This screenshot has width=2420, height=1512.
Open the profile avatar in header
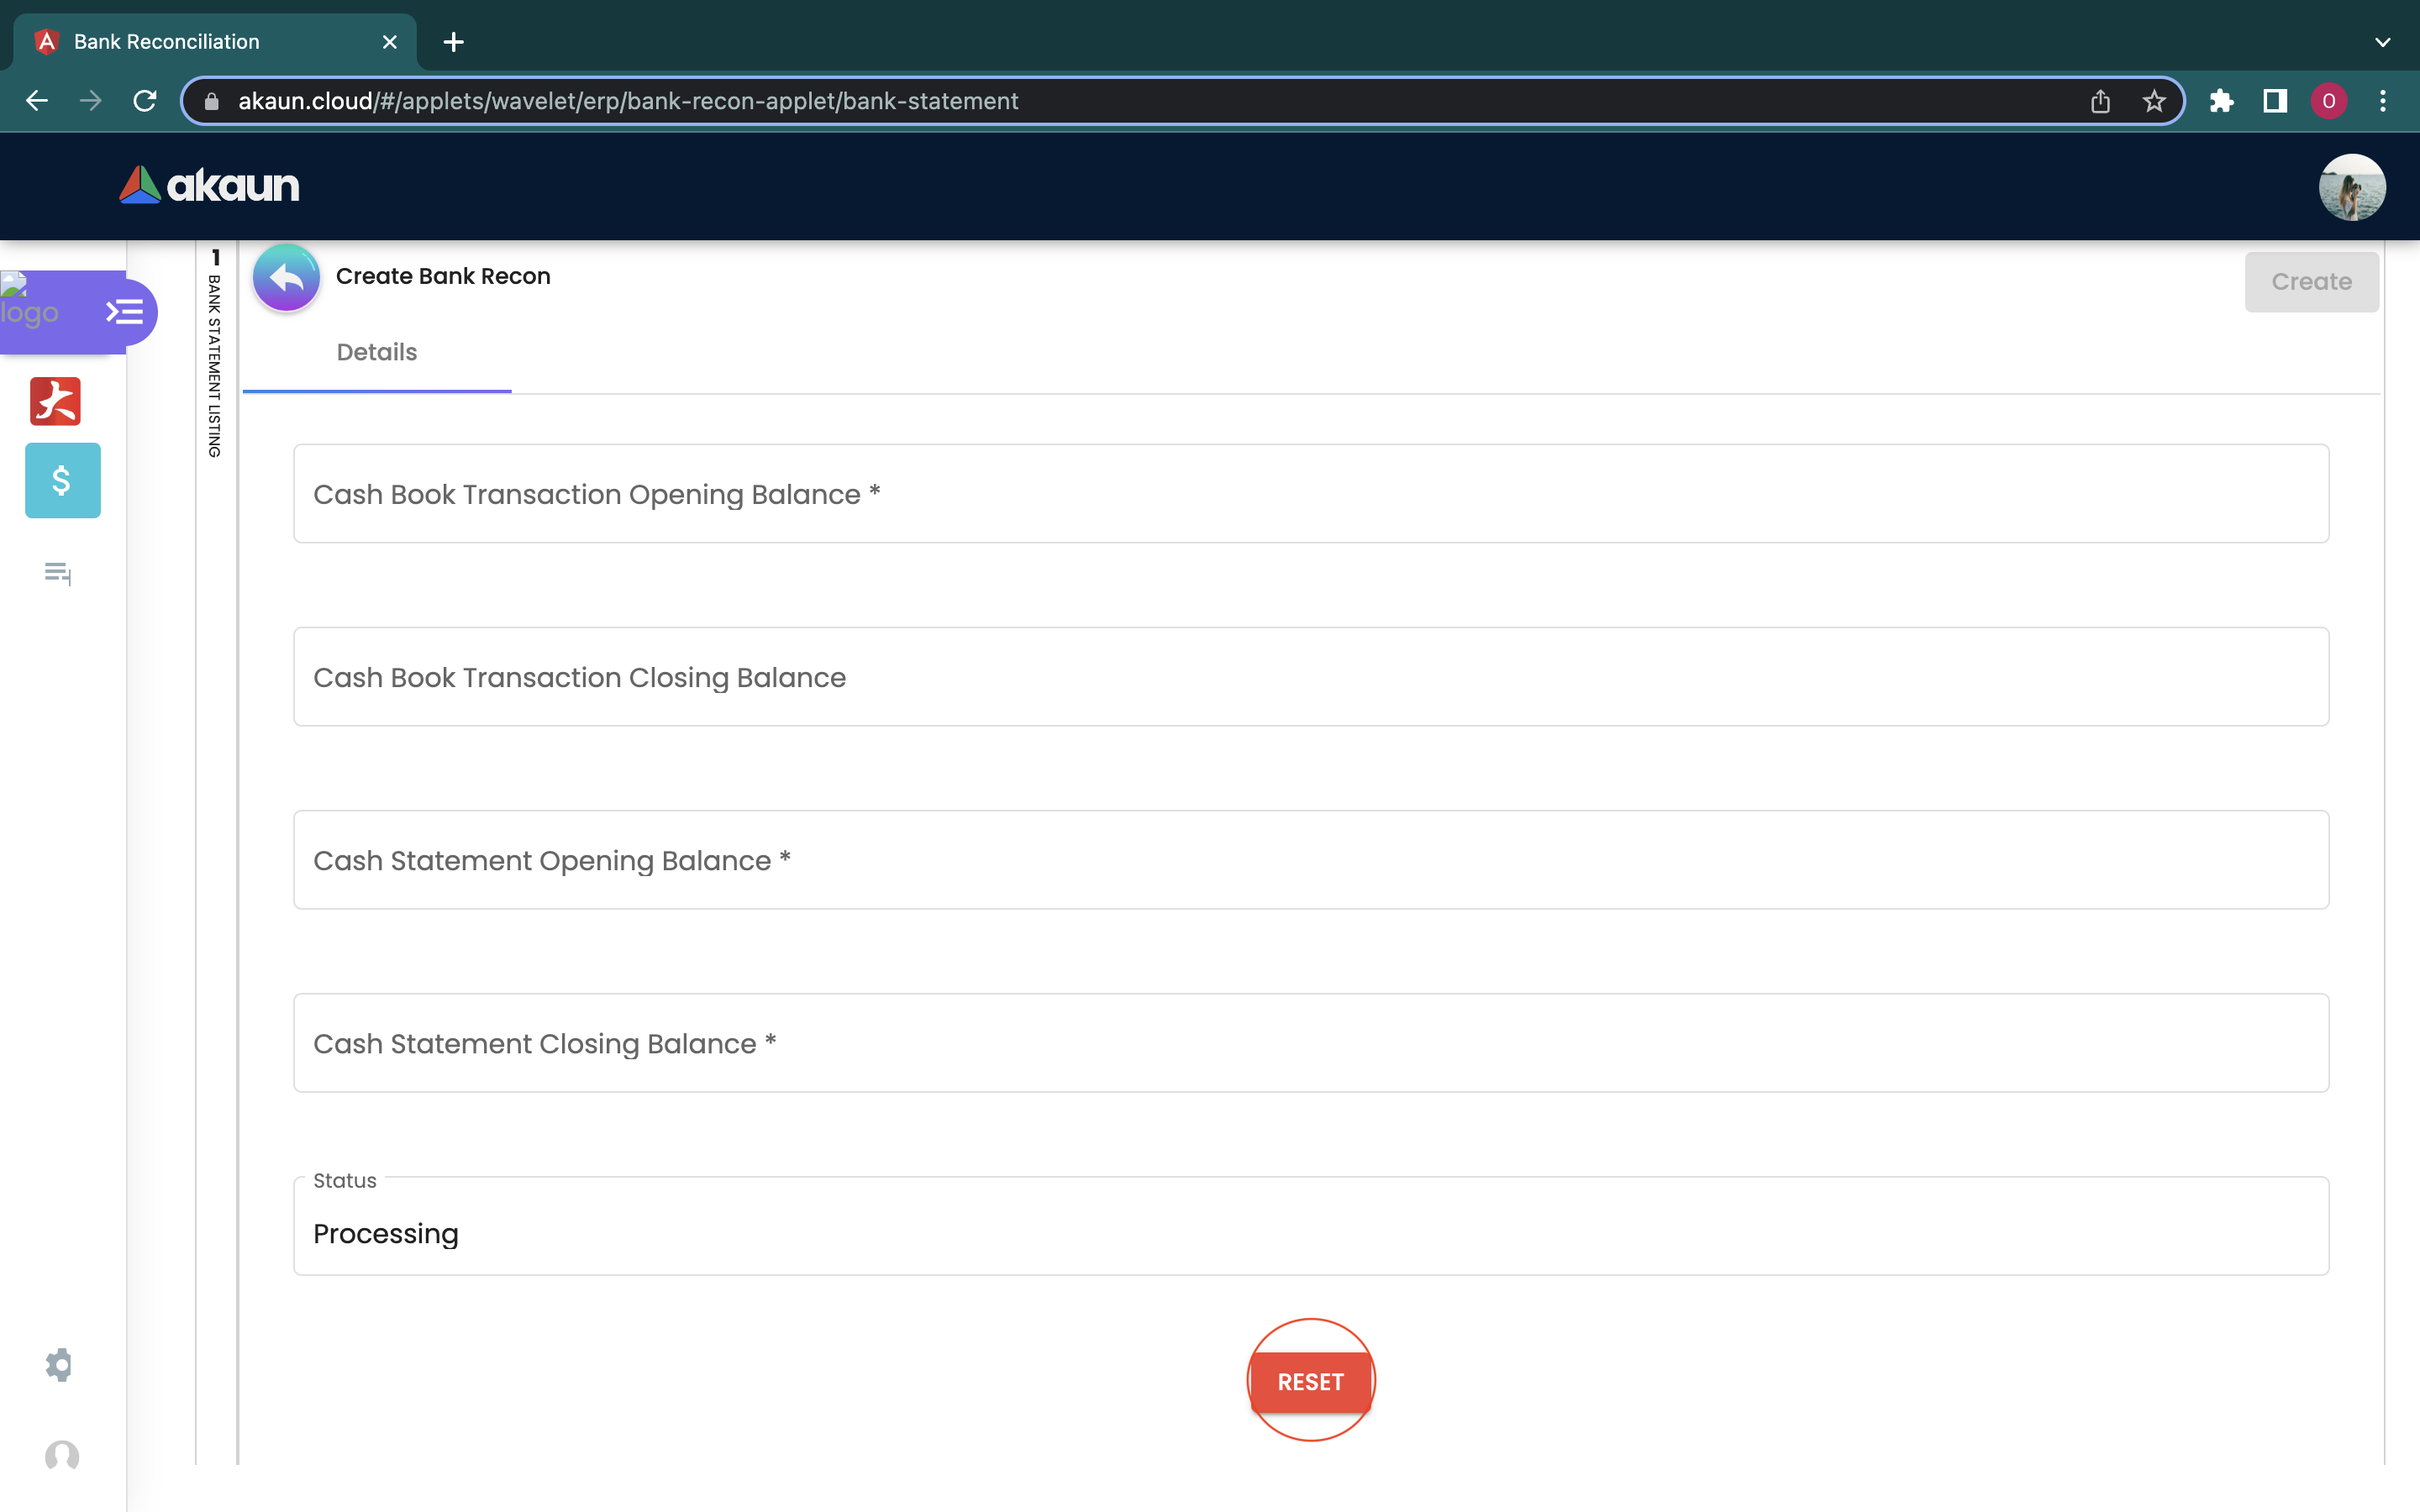click(x=2351, y=187)
